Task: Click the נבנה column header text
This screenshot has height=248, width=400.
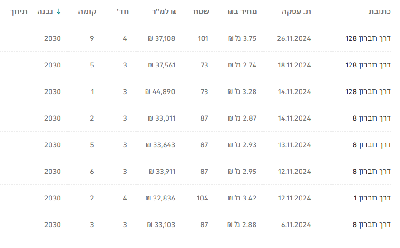Action: point(46,11)
